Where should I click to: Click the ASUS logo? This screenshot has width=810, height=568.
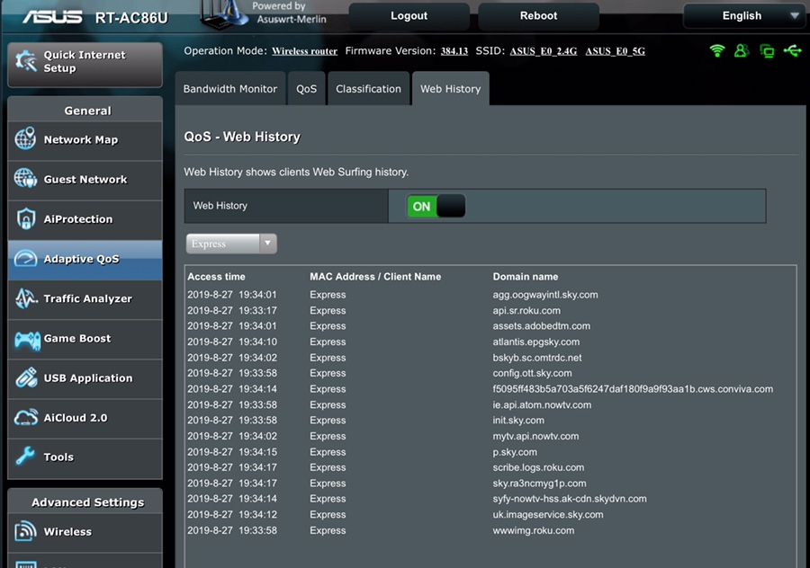(52, 17)
